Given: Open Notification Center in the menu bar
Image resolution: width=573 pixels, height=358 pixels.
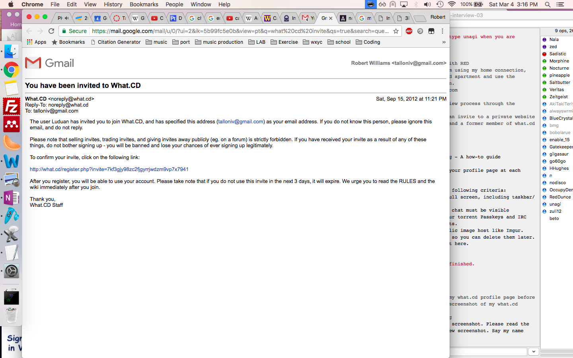Looking at the screenshot, I should tap(560, 4).
